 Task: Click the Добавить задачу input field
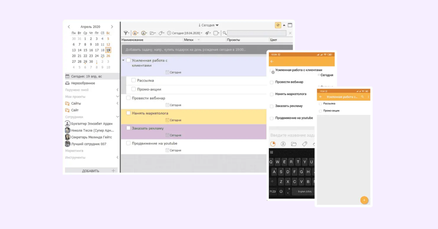(x=207, y=50)
